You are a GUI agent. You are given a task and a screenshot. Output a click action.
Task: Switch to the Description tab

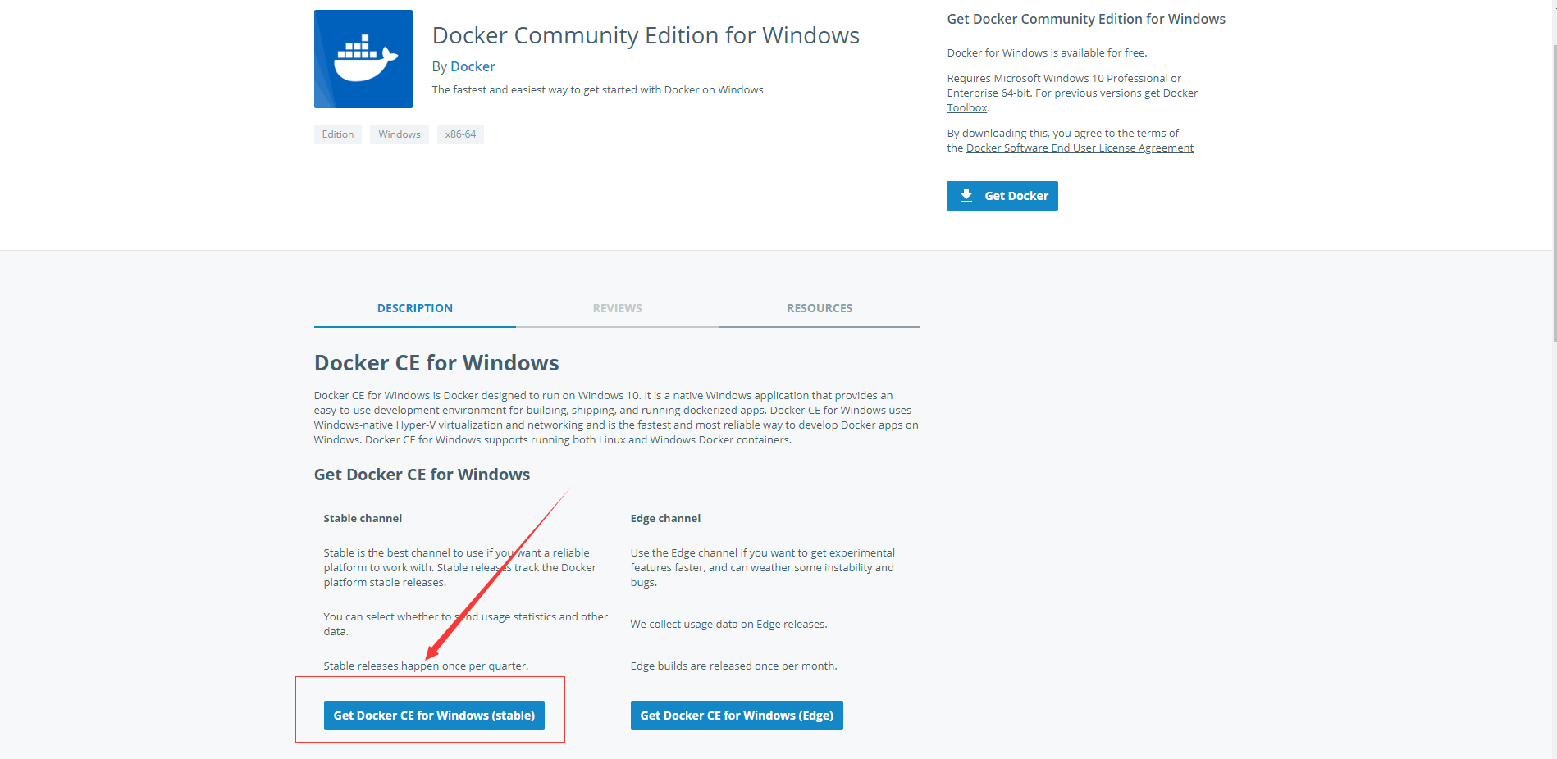pyautogui.click(x=415, y=308)
